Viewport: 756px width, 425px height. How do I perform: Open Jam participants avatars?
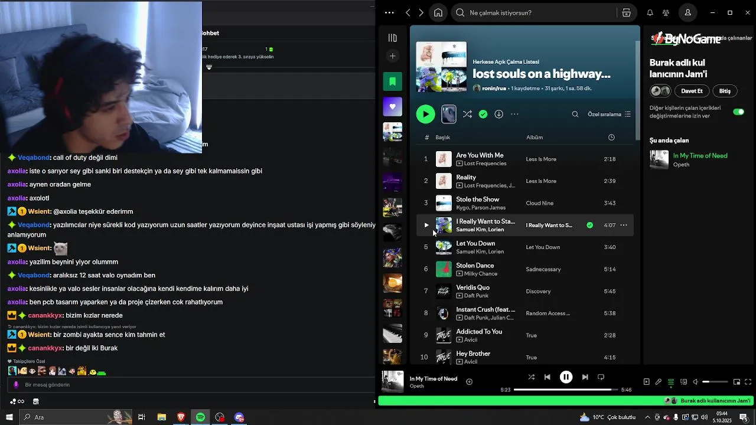tap(660, 91)
